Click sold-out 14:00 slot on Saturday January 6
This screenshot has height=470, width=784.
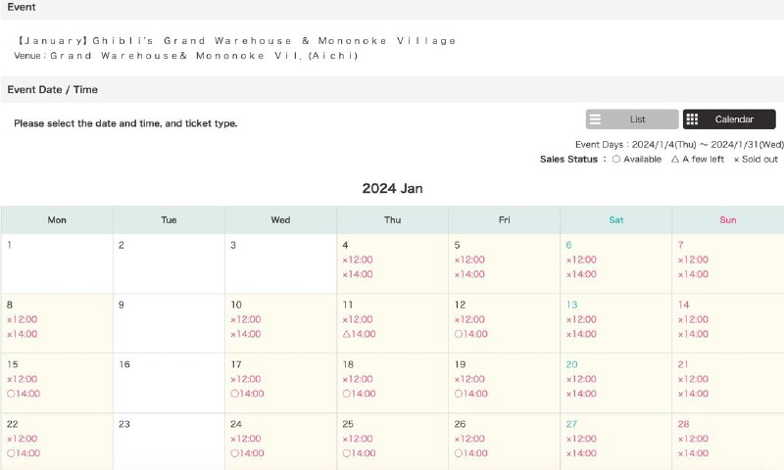click(581, 274)
